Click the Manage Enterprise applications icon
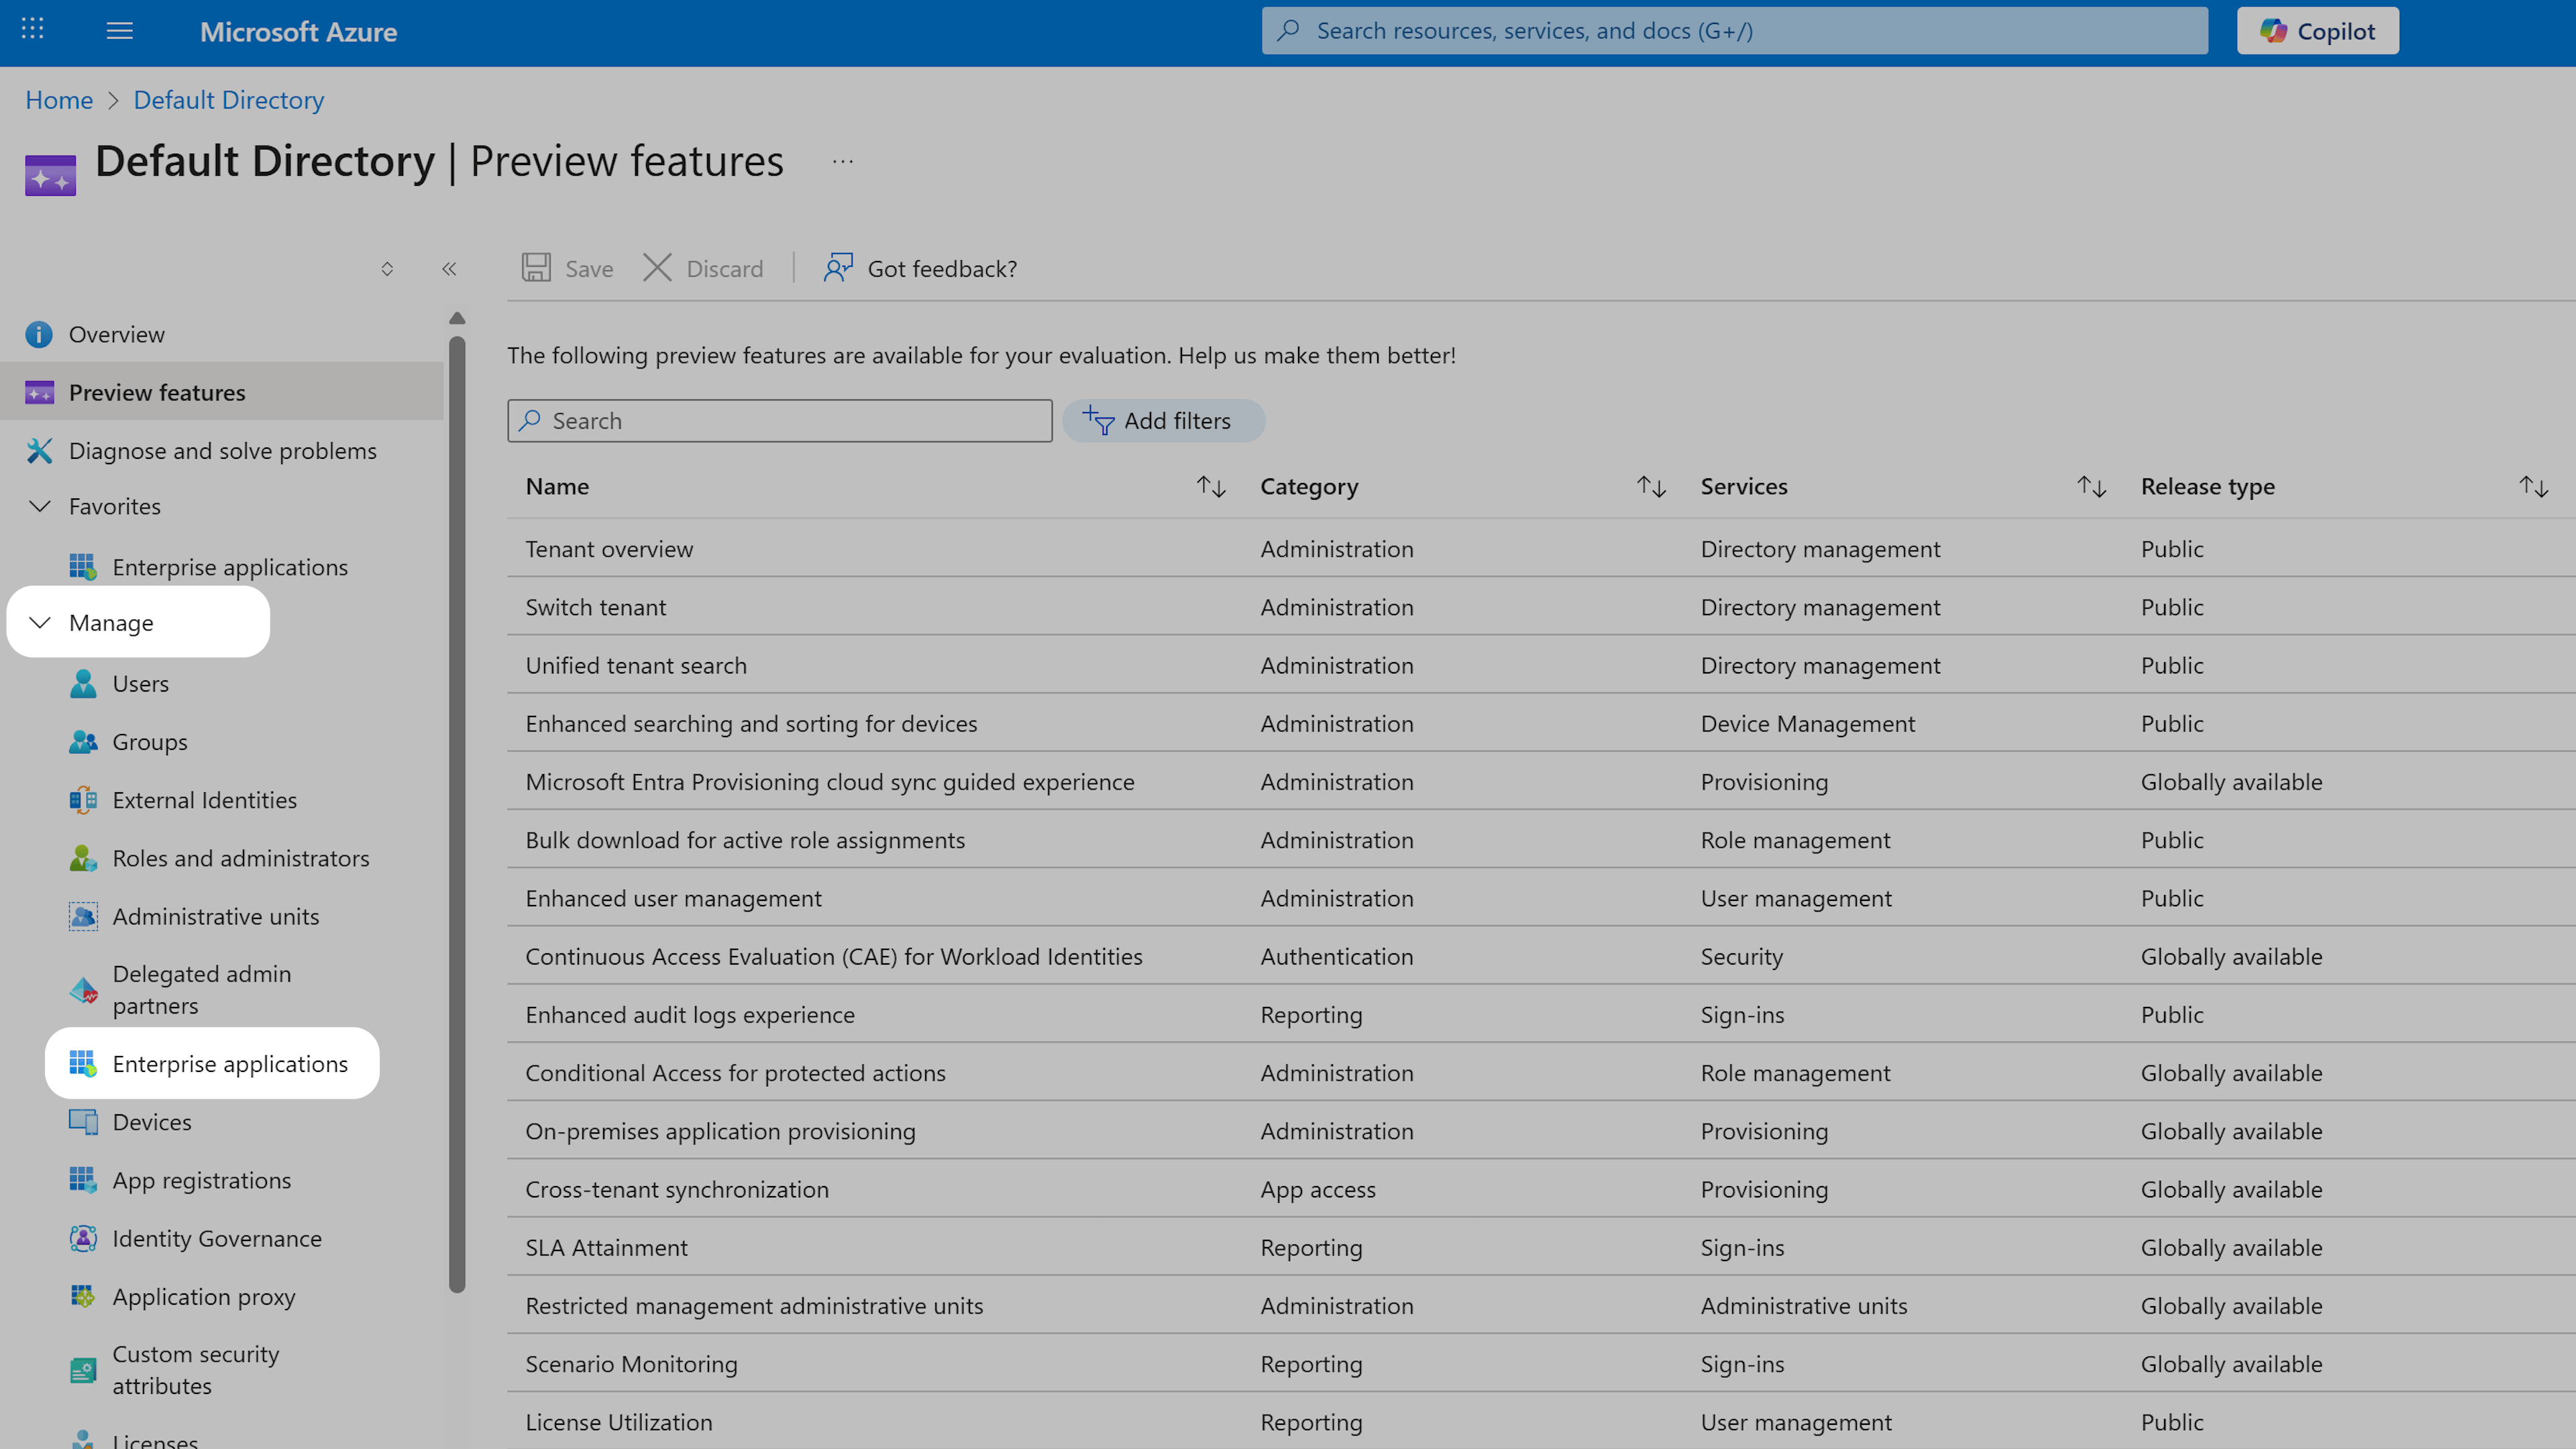Viewport: 2576px width, 1449px height. point(83,1064)
